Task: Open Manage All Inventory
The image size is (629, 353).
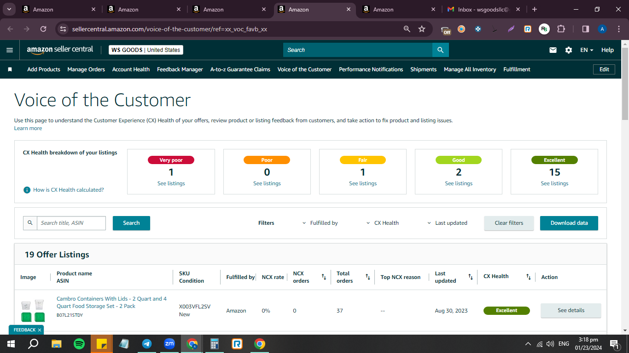Action: (x=470, y=69)
